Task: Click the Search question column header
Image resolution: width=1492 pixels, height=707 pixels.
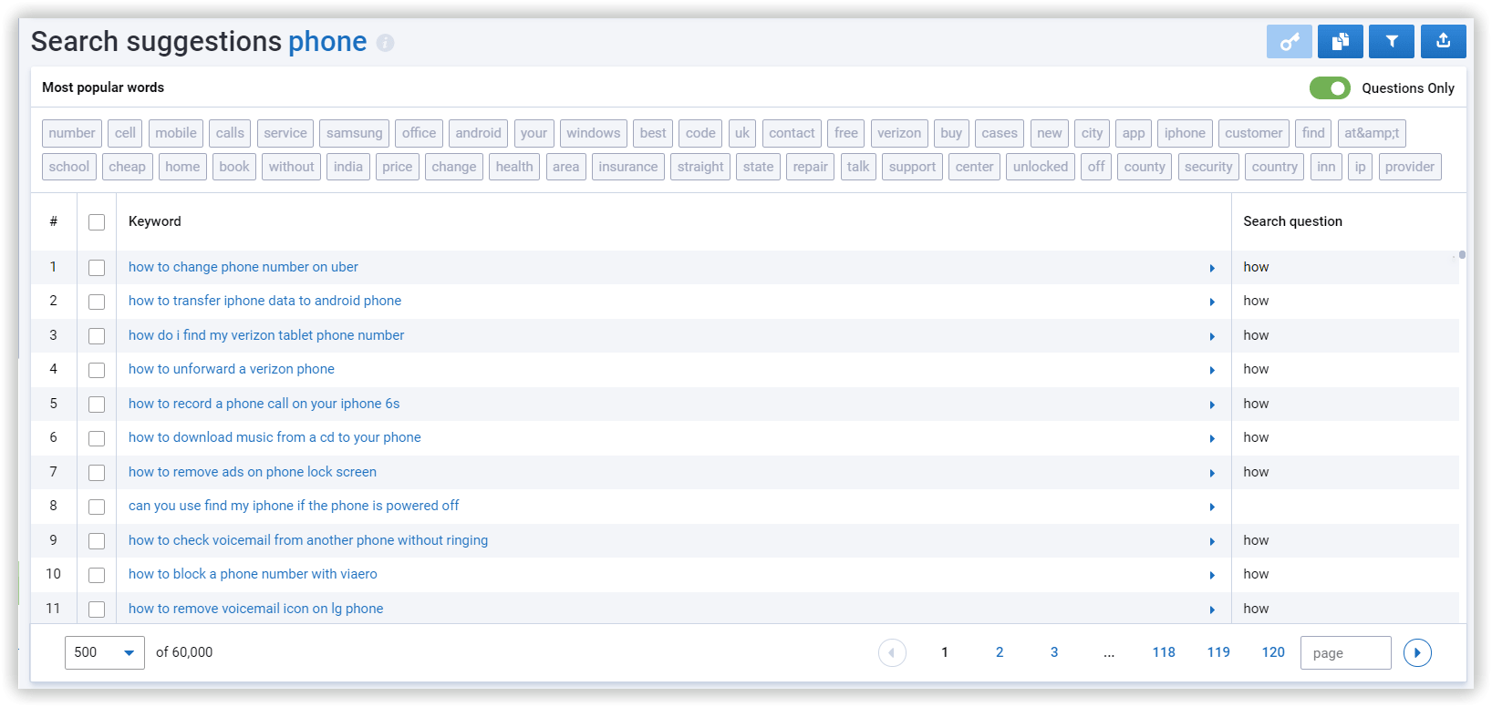Action: (1293, 221)
